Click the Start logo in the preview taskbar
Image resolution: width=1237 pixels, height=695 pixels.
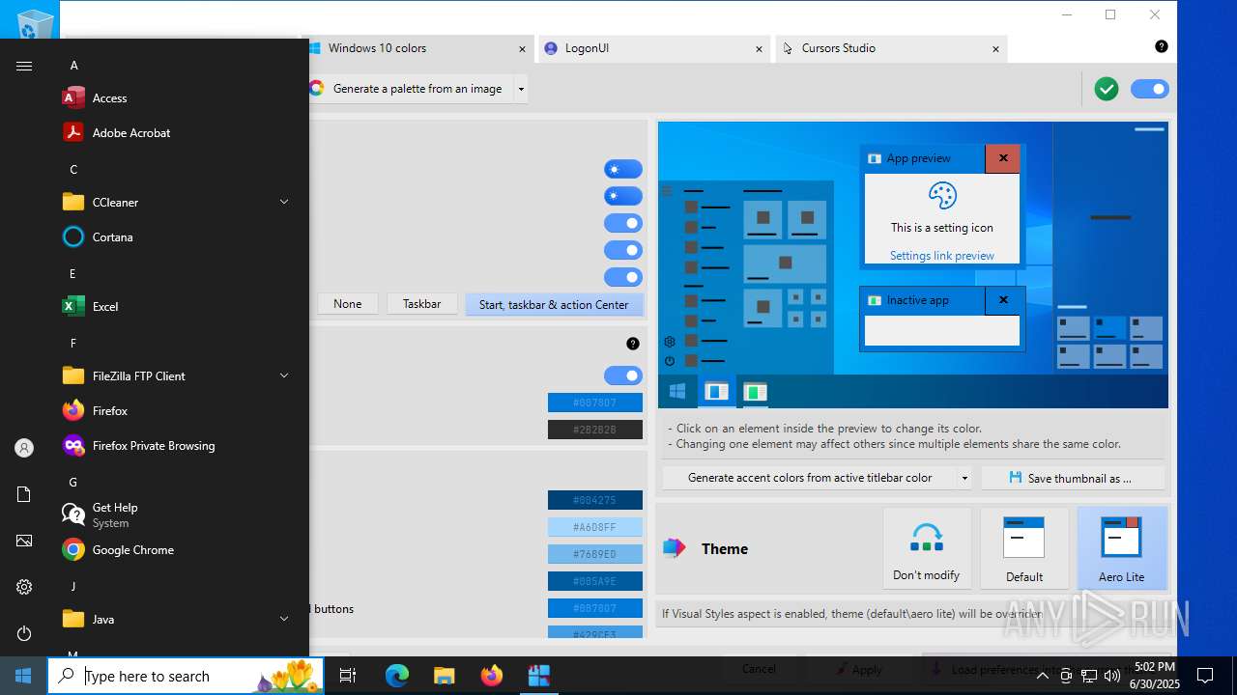(x=677, y=391)
